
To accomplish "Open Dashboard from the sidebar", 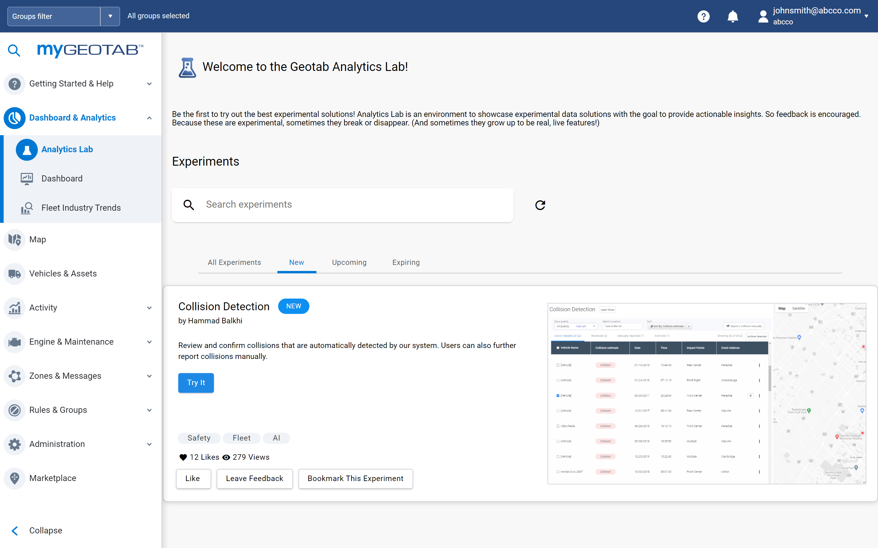I will pos(62,179).
